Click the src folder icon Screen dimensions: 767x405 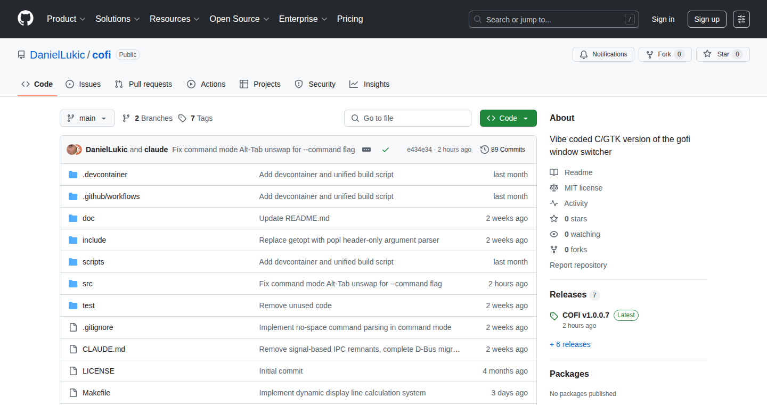(x=73, y=284)
